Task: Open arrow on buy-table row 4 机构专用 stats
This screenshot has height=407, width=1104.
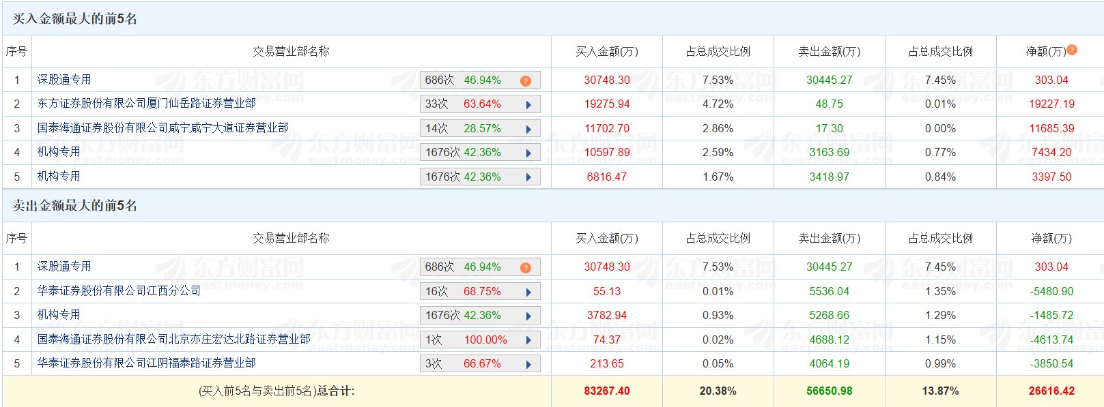Action: pyautogui.click(x=528, y=153)
